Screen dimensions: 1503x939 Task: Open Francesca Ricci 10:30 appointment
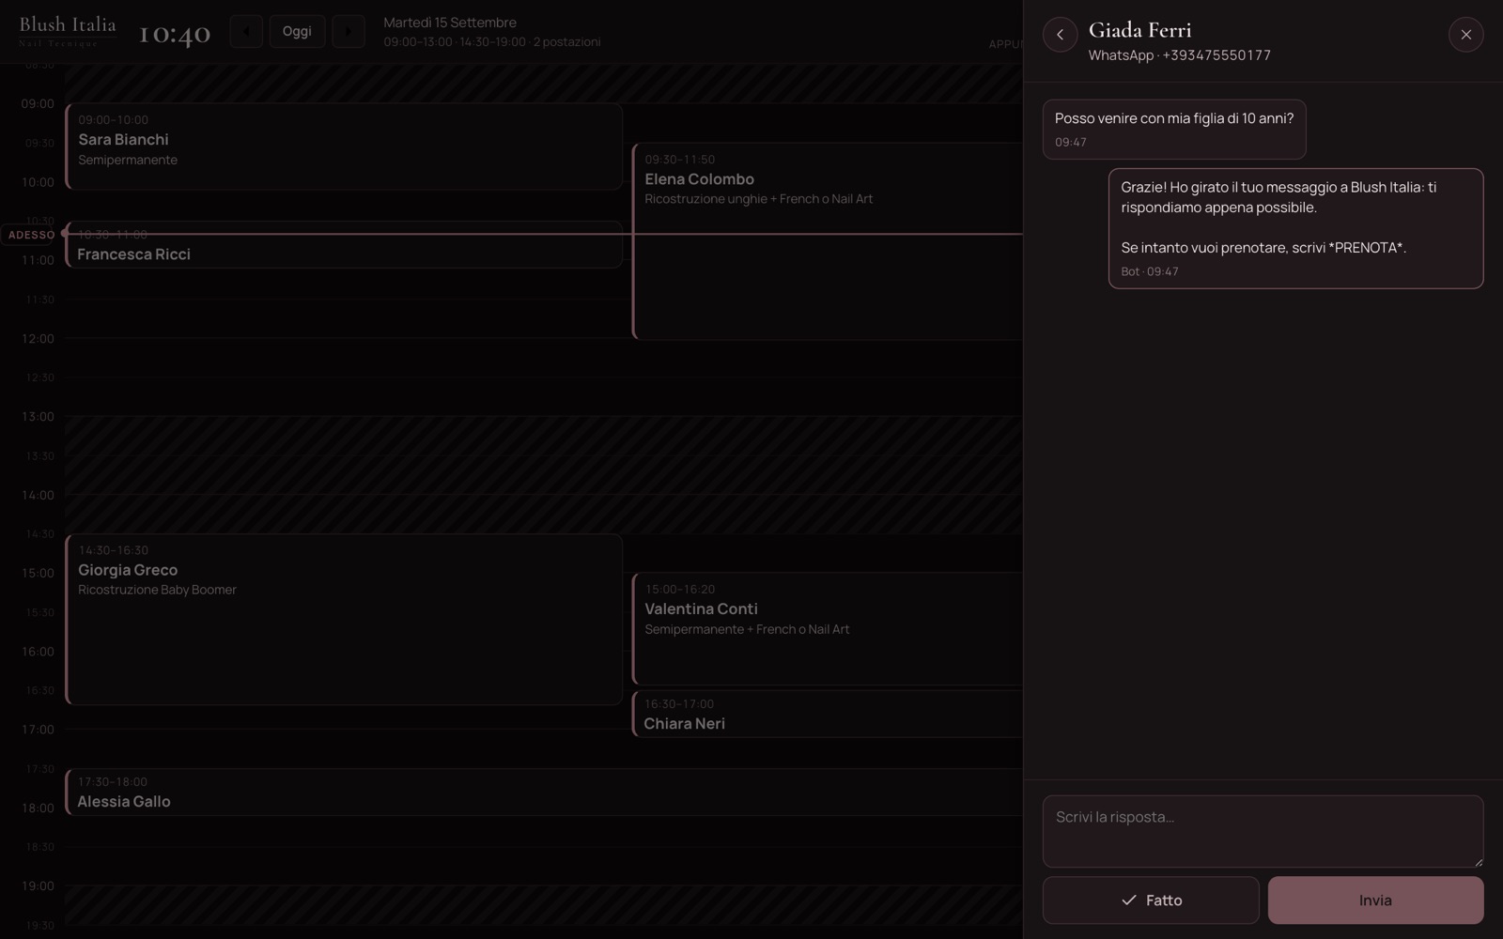click(x=344, y=245)
